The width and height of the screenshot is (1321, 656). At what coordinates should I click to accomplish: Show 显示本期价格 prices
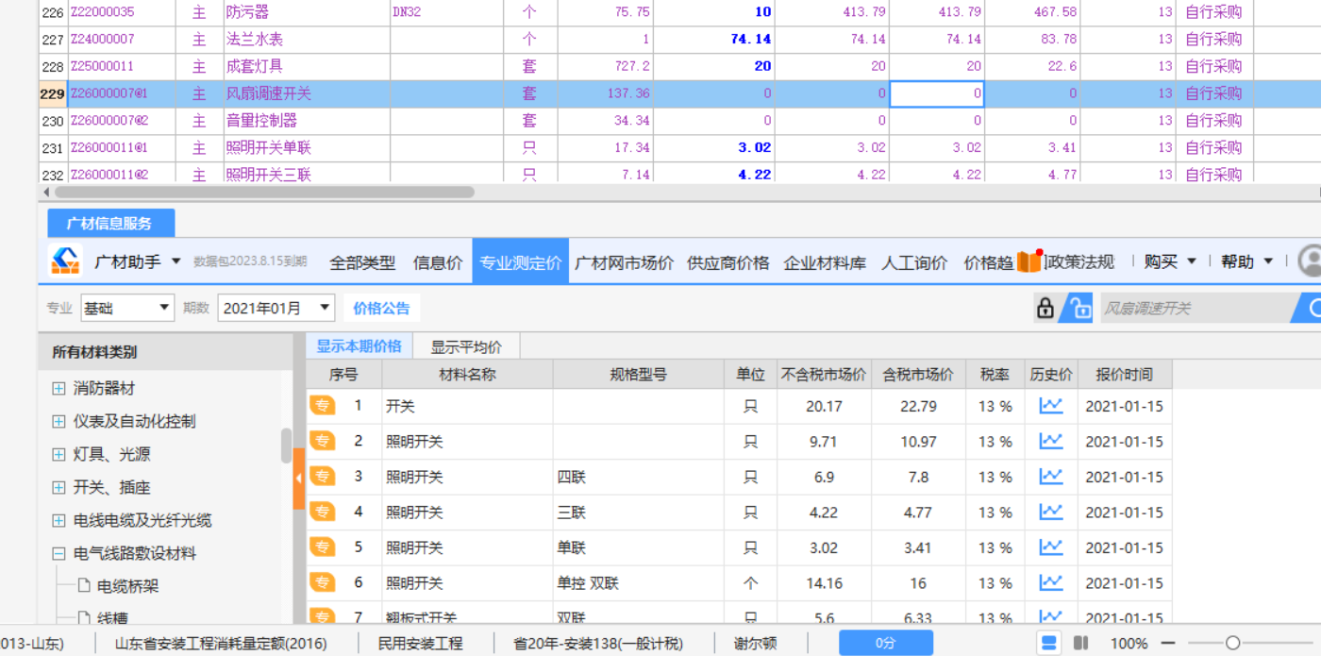(x=359, y=345)
